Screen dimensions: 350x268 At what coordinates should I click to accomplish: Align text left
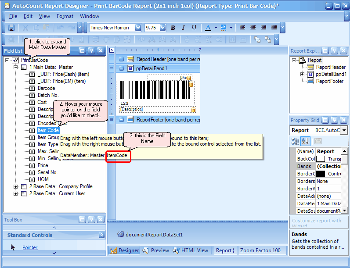(x=242, y=28)
